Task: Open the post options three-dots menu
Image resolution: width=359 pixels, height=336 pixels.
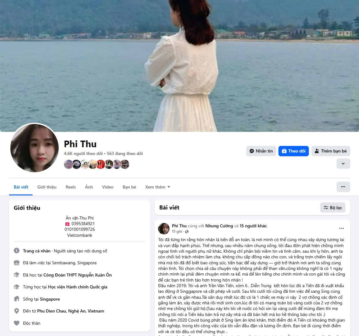Action: [x=341, y=228]
